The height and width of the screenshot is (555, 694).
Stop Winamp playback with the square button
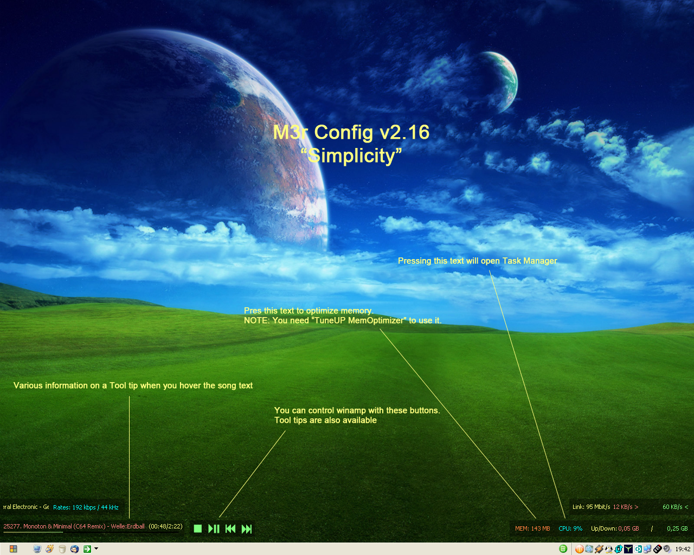click(198, 528)
